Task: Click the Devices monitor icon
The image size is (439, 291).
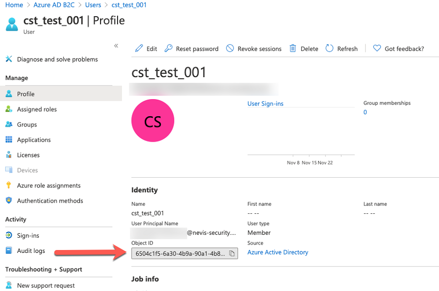Action: 9,170
